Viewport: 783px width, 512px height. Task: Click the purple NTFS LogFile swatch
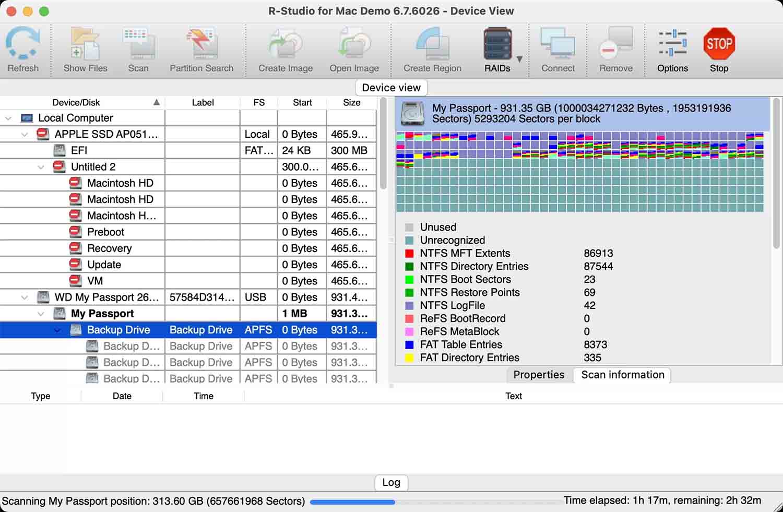tap(409, 305)
